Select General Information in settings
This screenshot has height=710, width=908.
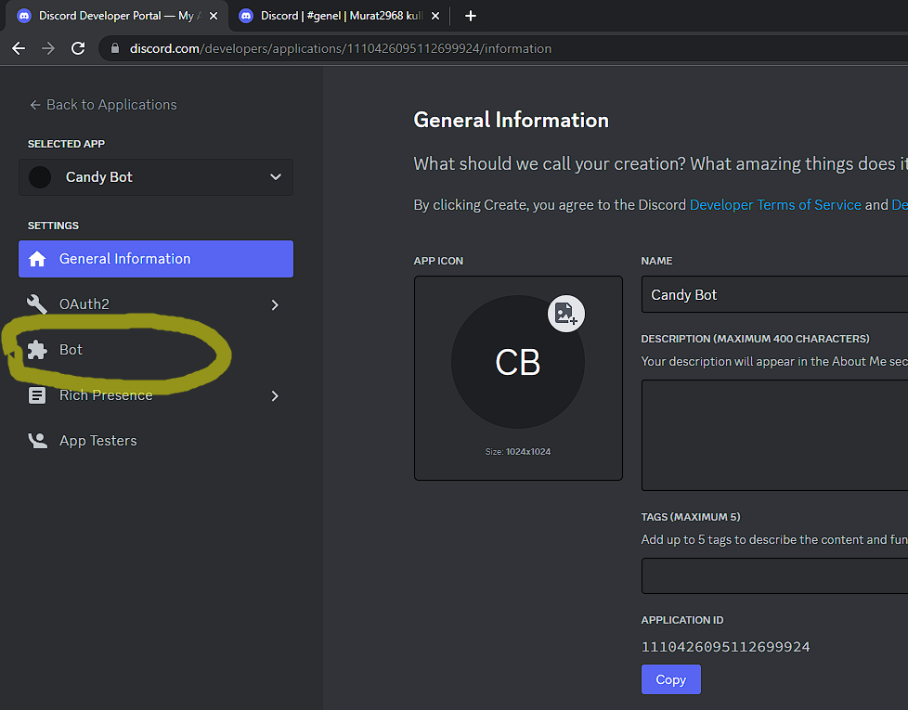[x=156, y=259]
